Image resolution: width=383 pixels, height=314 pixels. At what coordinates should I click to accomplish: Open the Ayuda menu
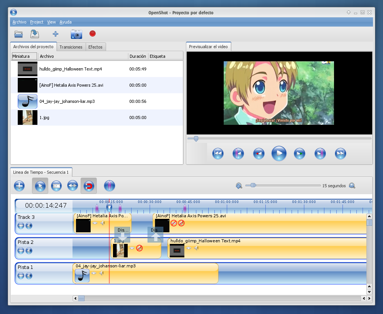coord(66,22)
